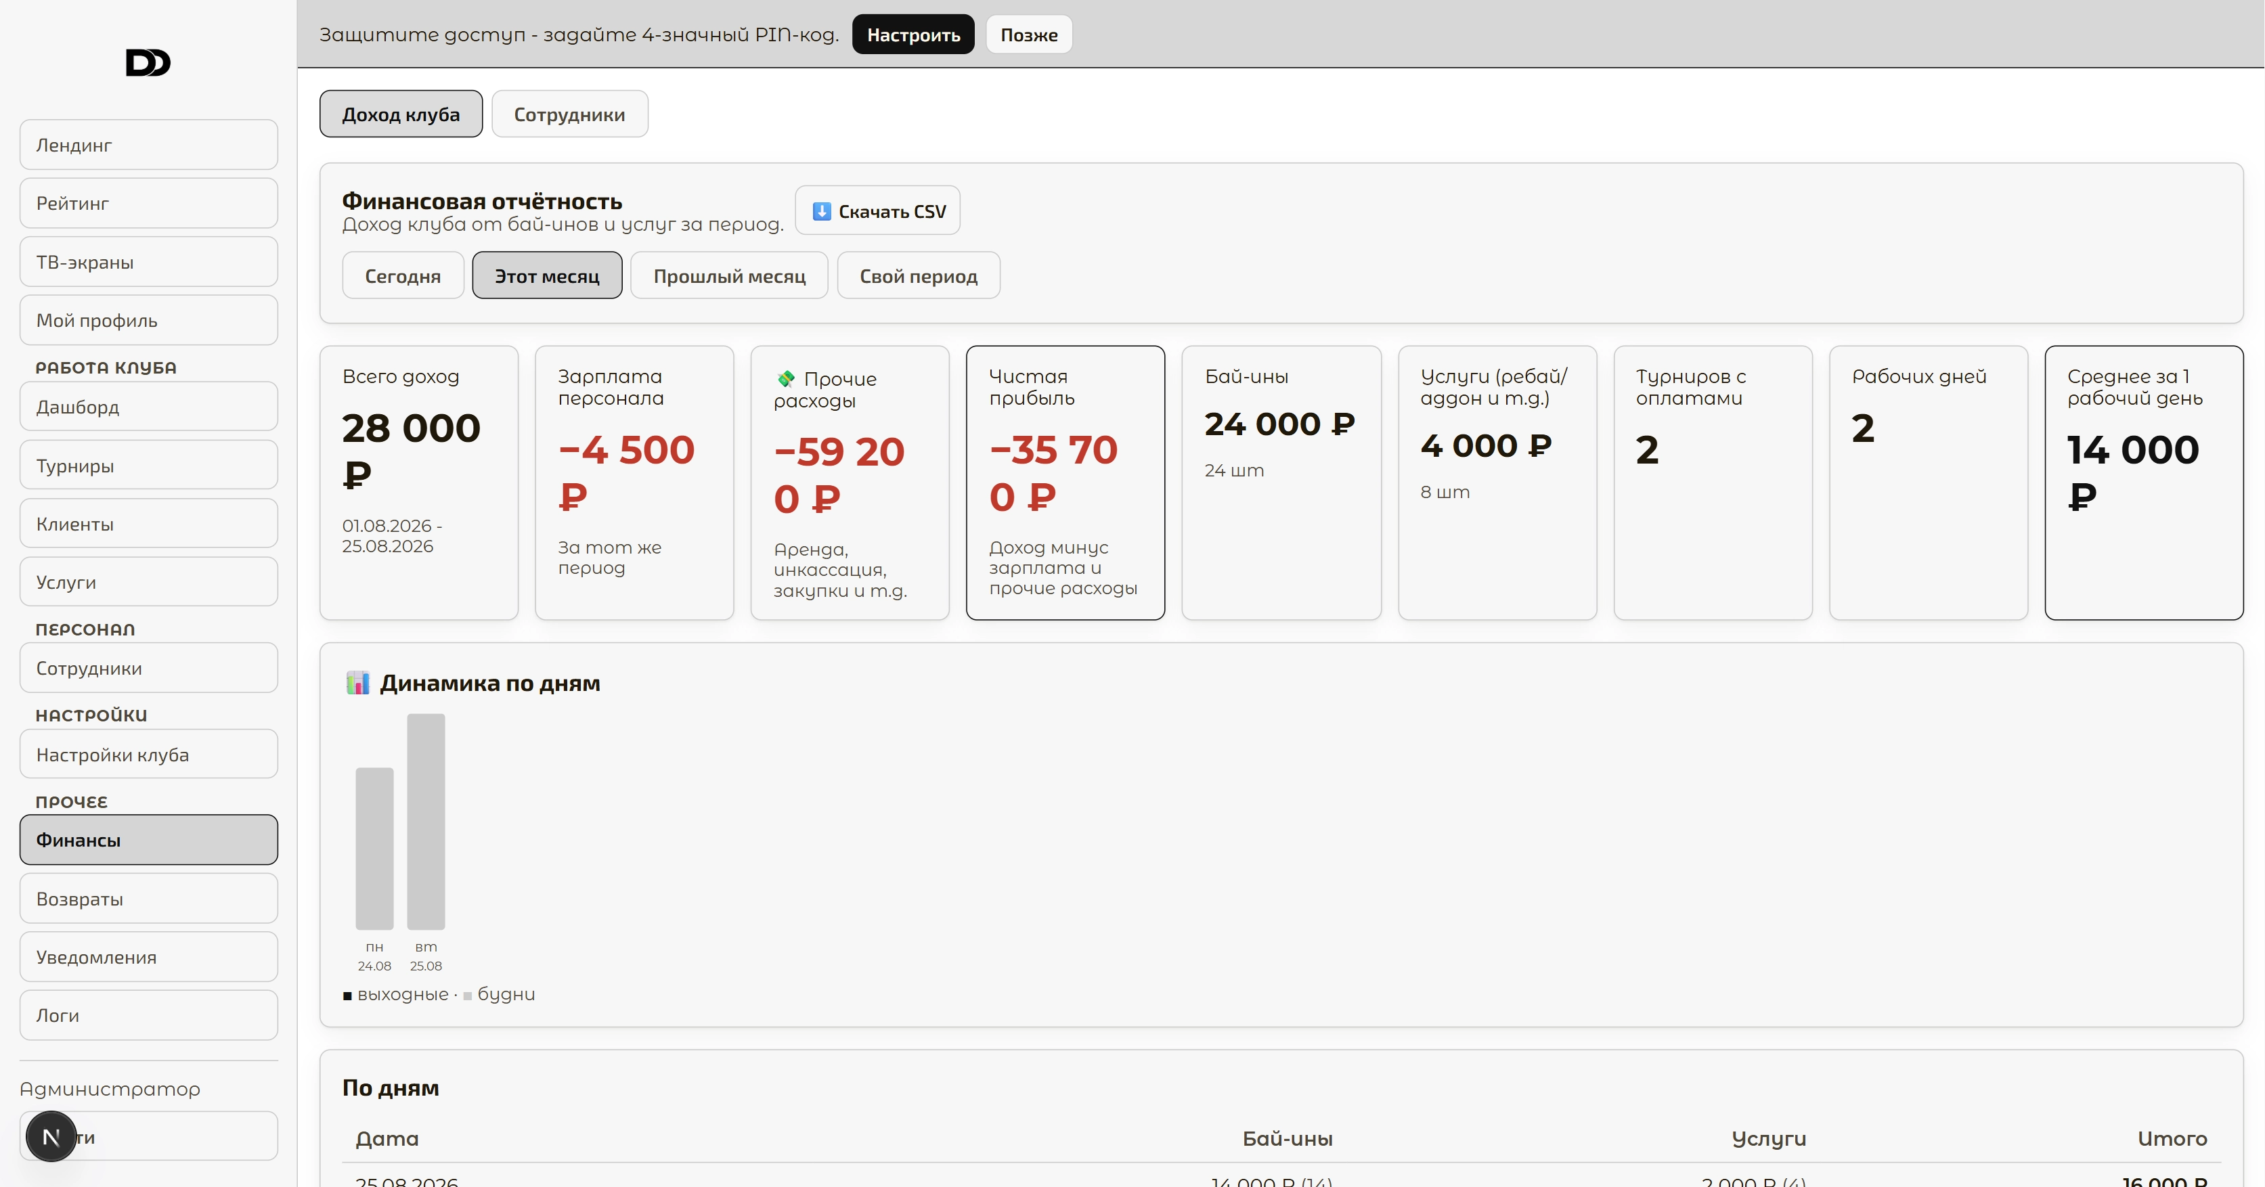Click the Всего доход card
This screenshot has height=1187, width=2265.
[x=418, y=483]
